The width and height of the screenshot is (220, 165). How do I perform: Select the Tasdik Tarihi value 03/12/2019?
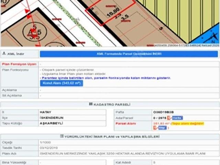[x=49, y=148]
